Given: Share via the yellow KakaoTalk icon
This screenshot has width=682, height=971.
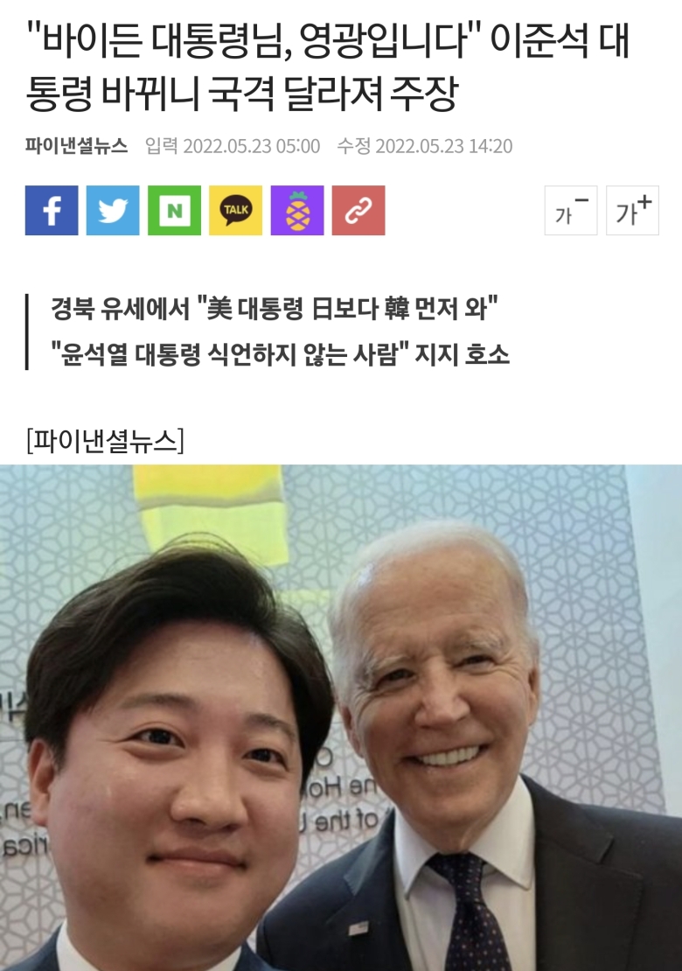Looking at the screenshot, I should click(236, 211).
